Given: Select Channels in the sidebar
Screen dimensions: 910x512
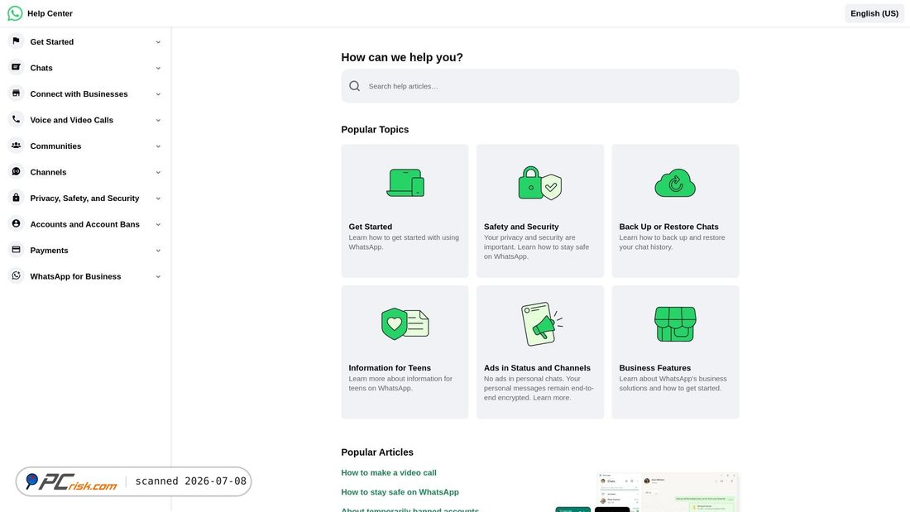Looking at the screenshot, I should tap(48, 172).
